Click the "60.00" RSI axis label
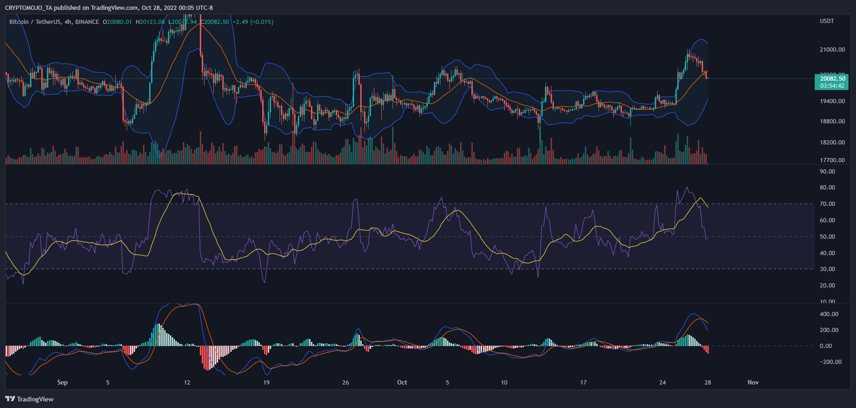 click(827, 220)
